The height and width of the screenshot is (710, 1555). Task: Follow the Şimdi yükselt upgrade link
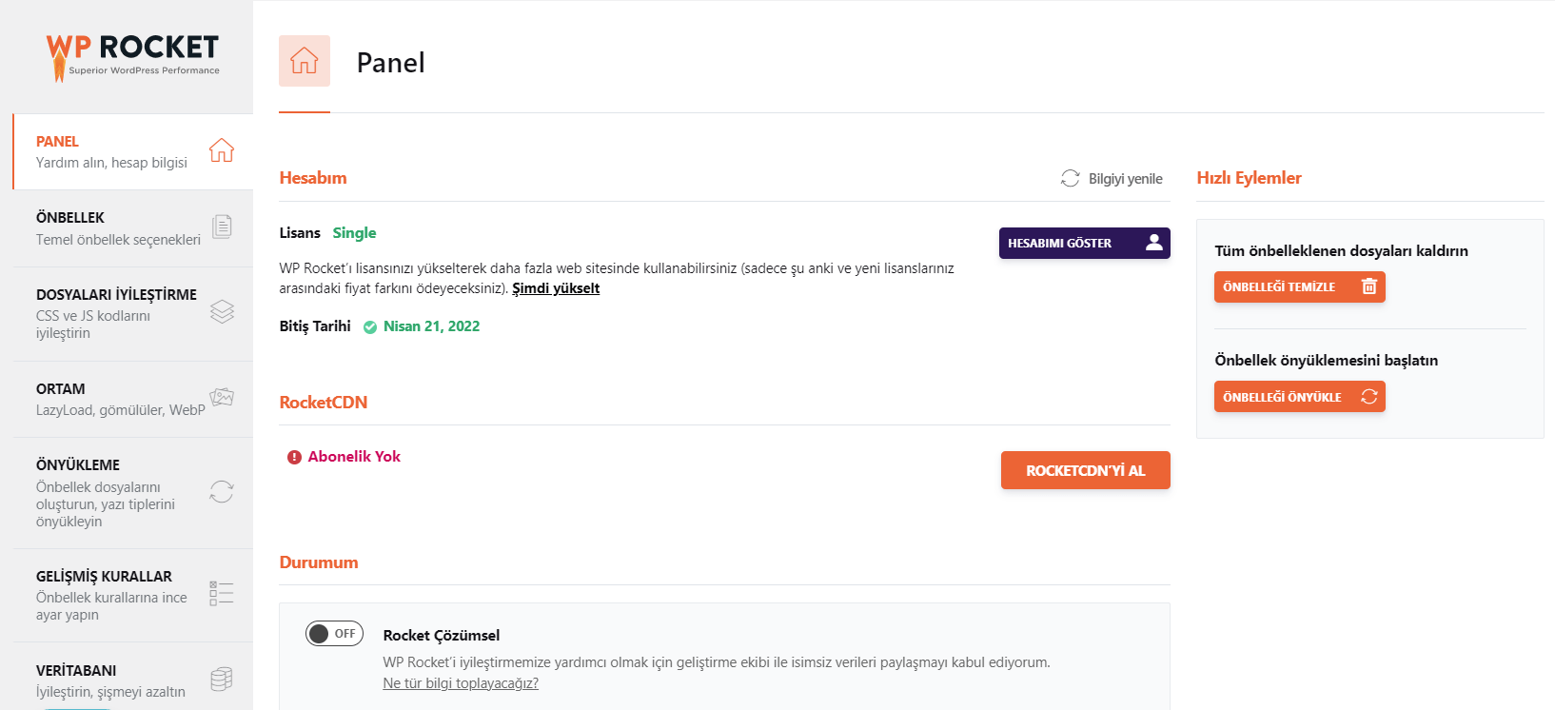556,288
